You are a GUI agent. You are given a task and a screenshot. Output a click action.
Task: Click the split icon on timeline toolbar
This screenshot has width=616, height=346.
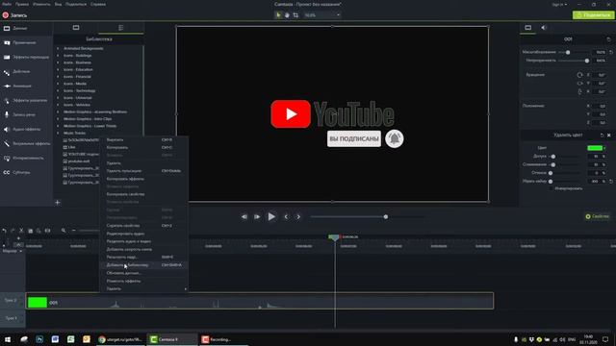pyautogui.click(x=47, y=231)
